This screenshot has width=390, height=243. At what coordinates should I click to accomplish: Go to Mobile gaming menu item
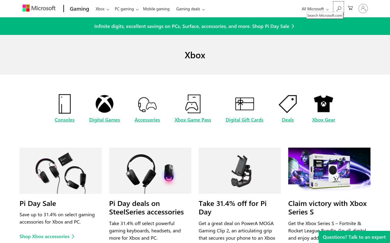point(156,9)
